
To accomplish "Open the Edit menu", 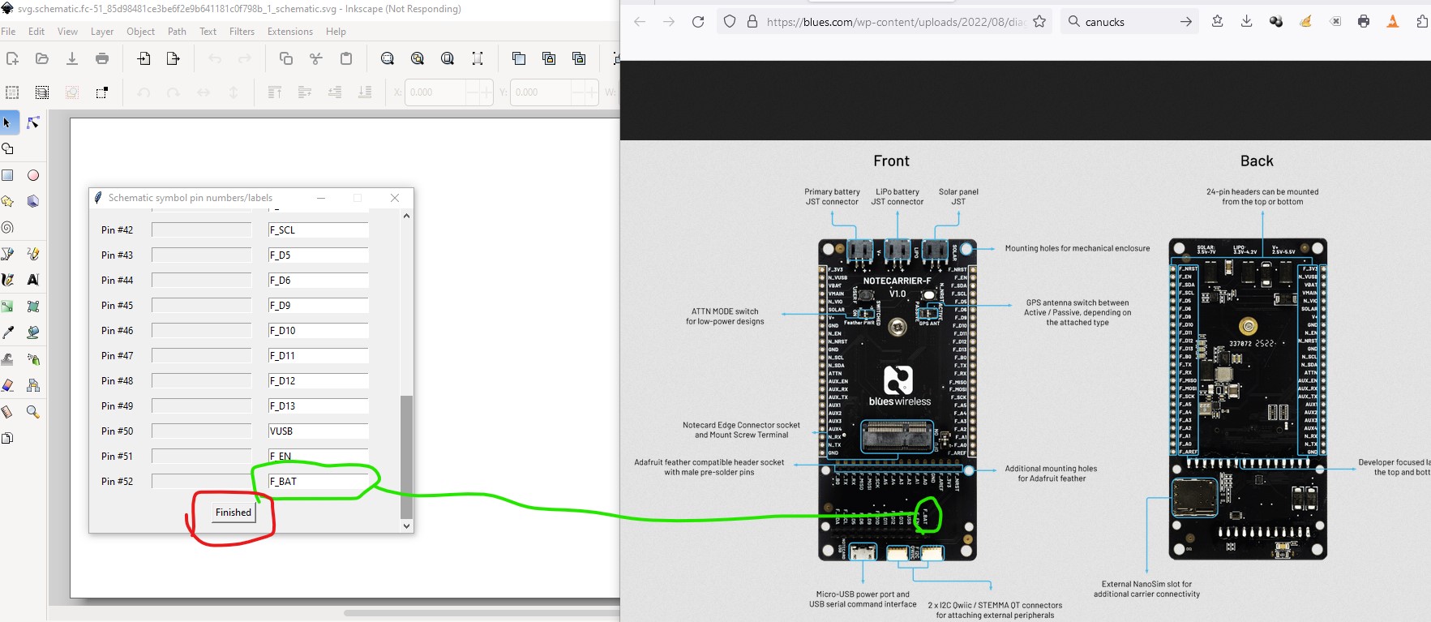I will tap(36, 32).
